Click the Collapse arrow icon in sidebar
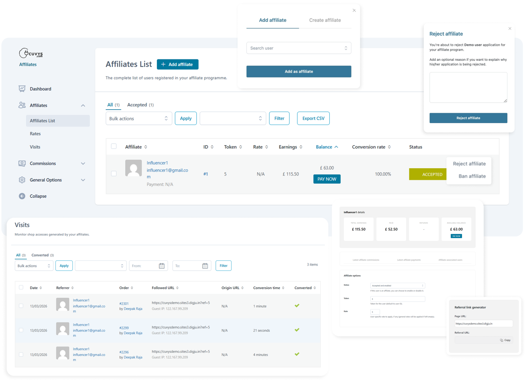530x383 pixels. [22, 196]
